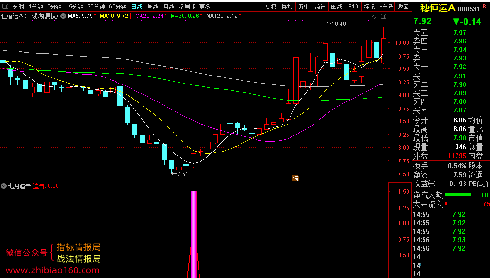
Task: Click the panel layout icon before 分时
Action: tap(5, 6)
